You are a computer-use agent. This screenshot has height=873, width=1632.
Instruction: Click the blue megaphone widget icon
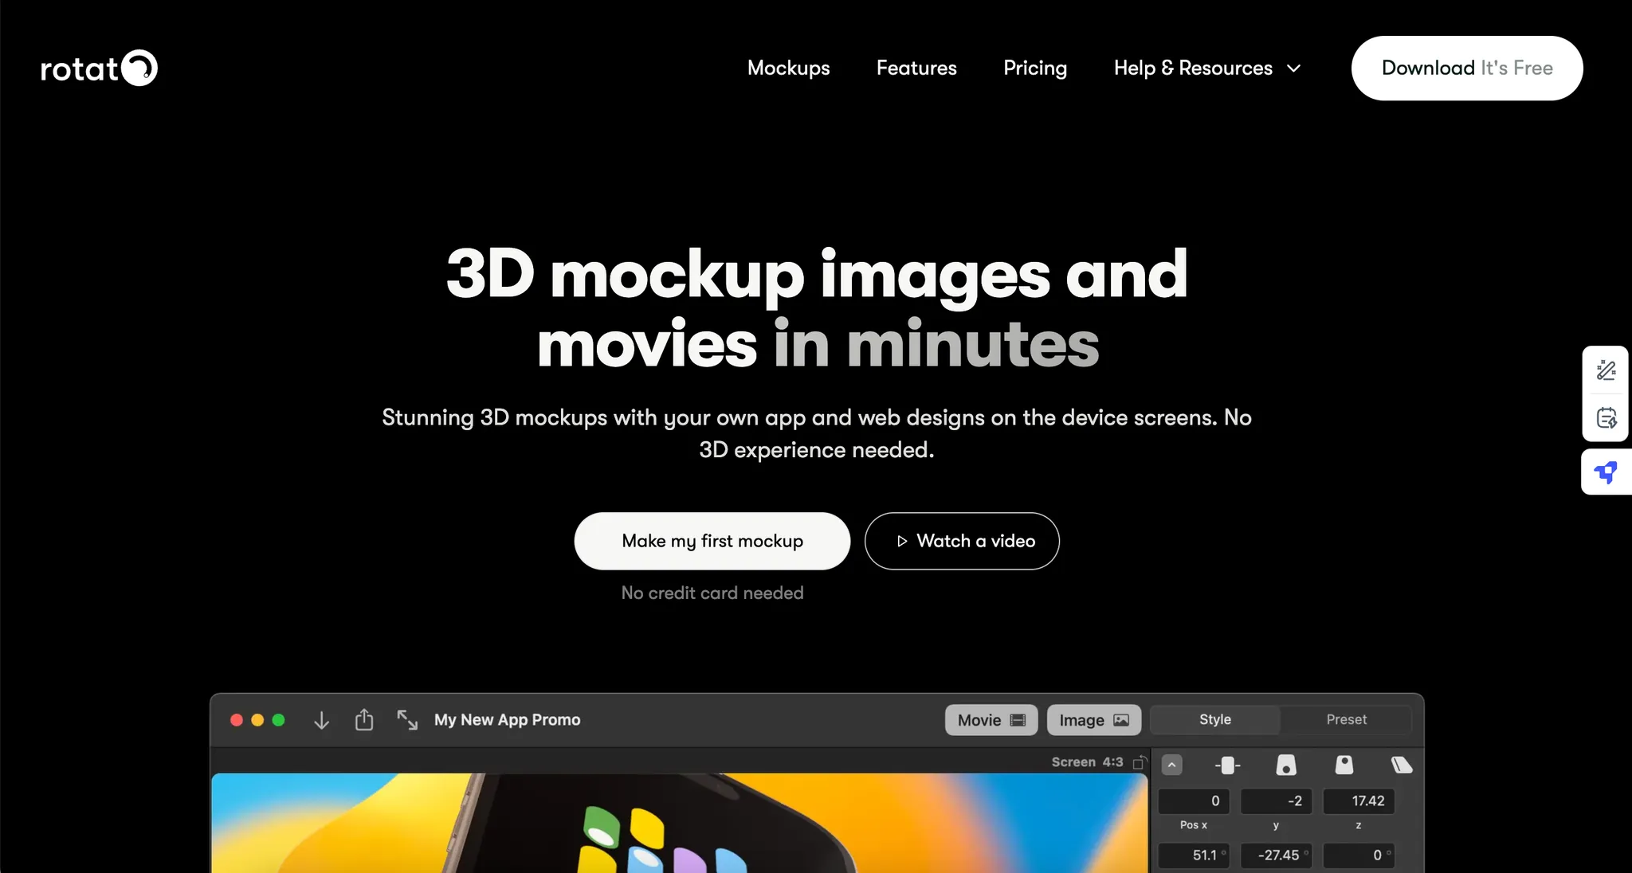1606,472
